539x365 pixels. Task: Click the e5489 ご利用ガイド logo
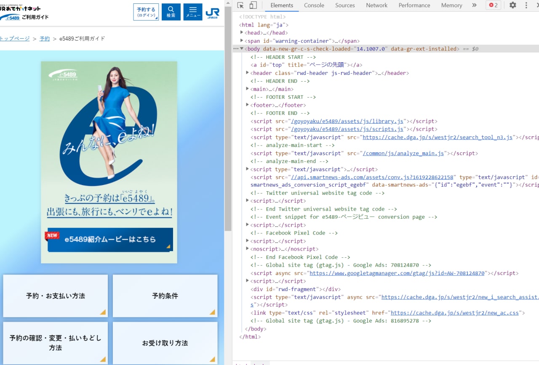[x=24, y=17]
